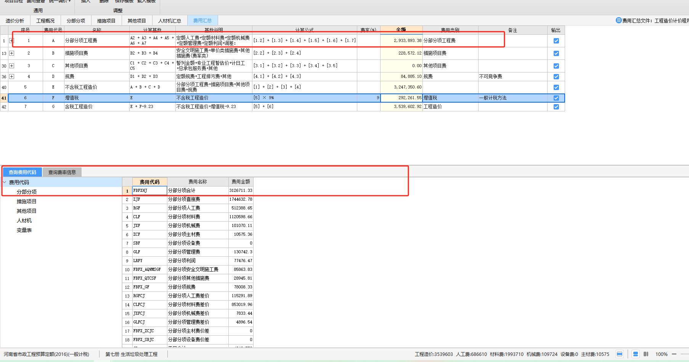Image resolution: width=689 pixels, height=362 pixels.
Task: Collapse the 费用代码 tree node
Action: tap(5, 182)
